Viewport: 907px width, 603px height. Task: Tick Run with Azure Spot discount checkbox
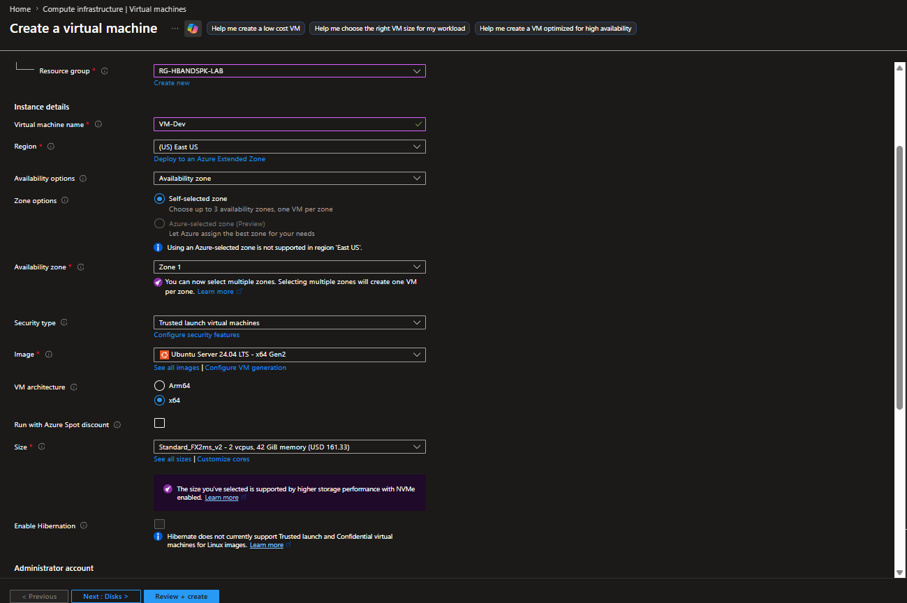159,423
